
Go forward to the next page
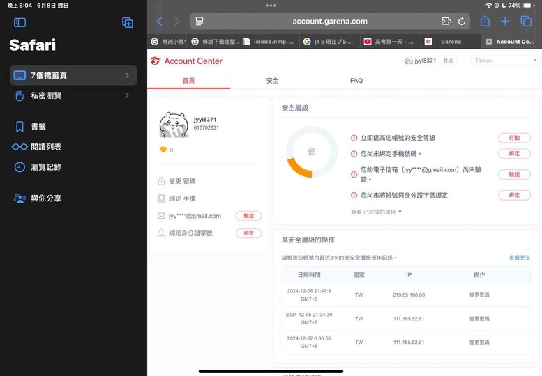point(177,22)
